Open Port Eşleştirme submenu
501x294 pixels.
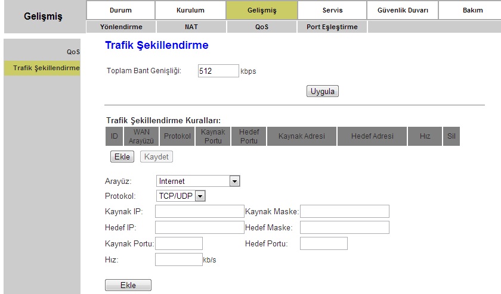332,27
